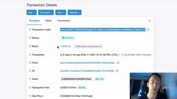Click help icon beside Transaction Fee
This screenshot has height=99, width=177.
point(30,87)
